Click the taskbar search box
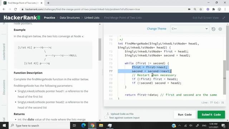 click(x=39, y=125)
